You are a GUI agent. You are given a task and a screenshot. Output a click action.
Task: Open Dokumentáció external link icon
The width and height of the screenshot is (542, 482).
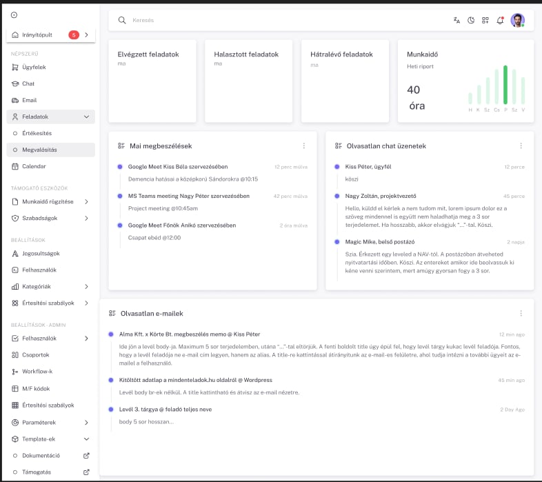tap(86, 455)
